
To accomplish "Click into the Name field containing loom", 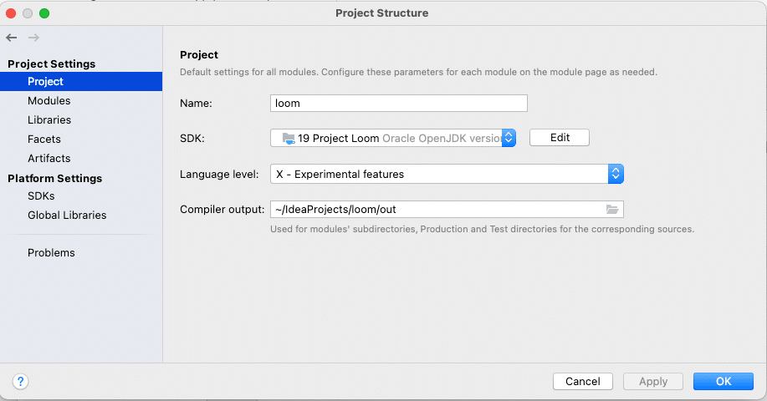I will 399,103.
